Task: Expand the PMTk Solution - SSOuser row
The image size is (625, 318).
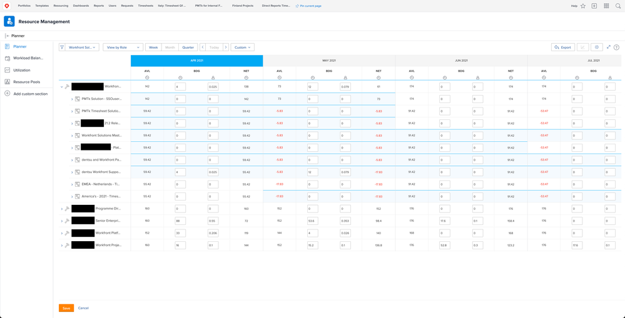Action: (x=72, y=99)
